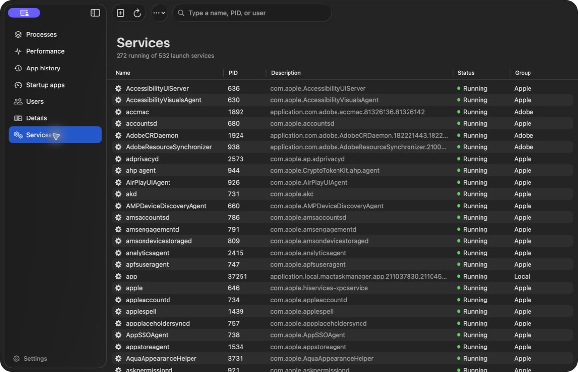Click the purple app icon at the top left

[24, 13]
